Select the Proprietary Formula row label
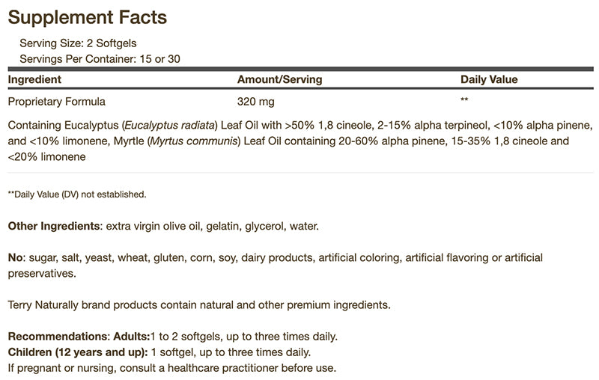 pyautogui.click(x=57, y=102)
